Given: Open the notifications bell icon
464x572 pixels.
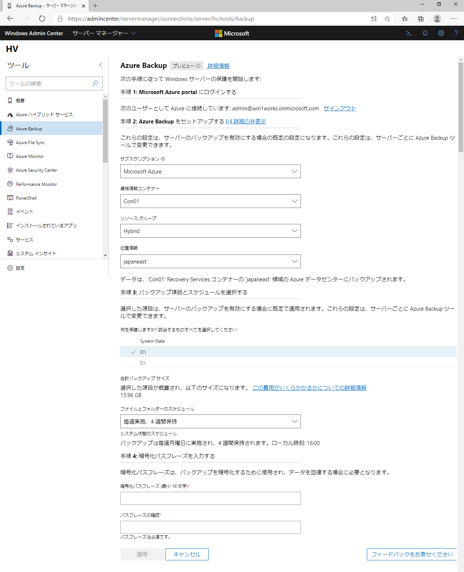Looking at the screenshot, I should click(x=425, y=33).
